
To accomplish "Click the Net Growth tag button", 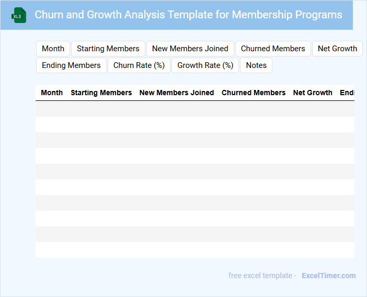I will 337,49.
